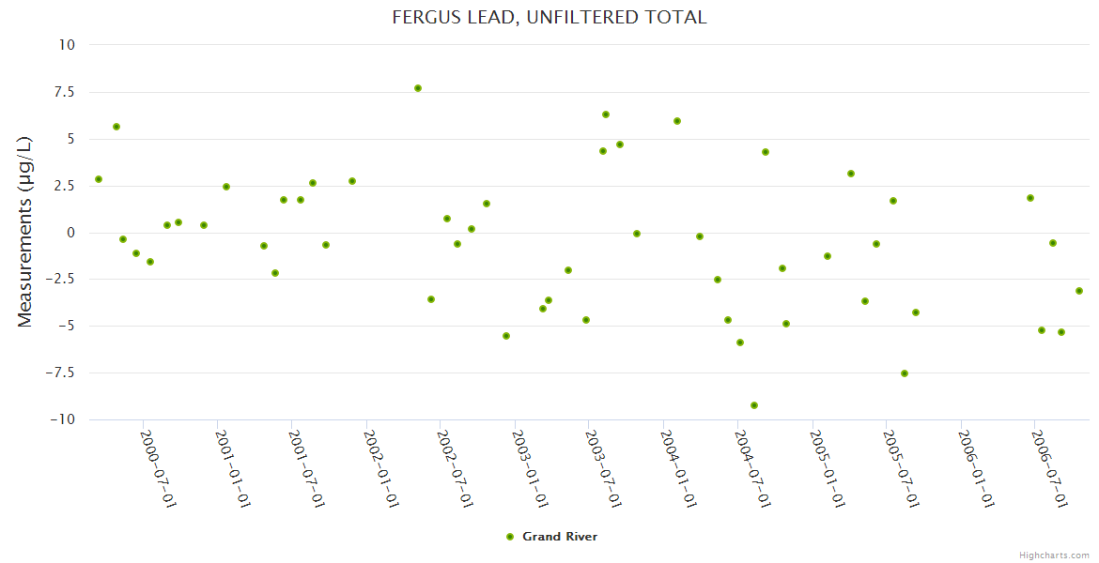
Task: Click the data point above 6 in mid-2003
Action: pyautogui.click(x=606, y=114)
